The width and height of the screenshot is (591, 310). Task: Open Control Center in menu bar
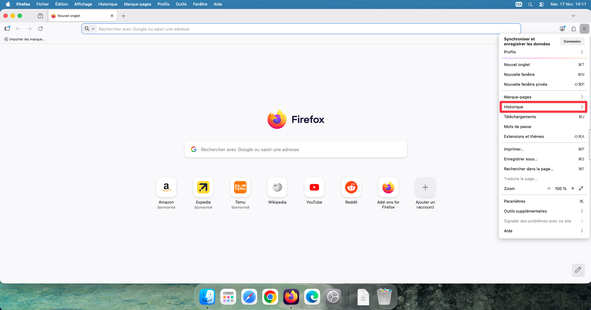coord(541,4)
